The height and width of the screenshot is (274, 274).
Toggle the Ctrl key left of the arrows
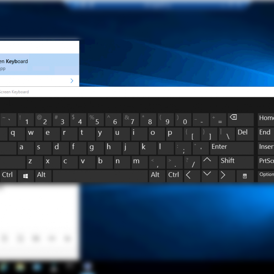pyautogui.click(x=174, y=175)
